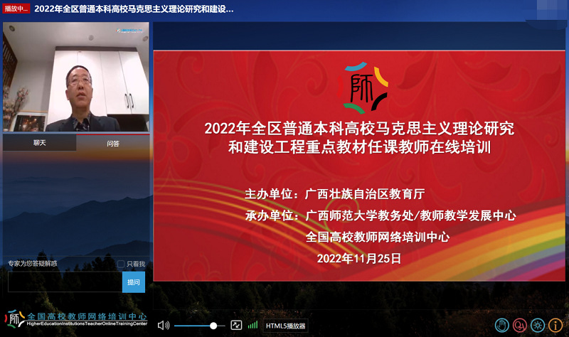Click the training center logo at bottom left

pos(14,319)
